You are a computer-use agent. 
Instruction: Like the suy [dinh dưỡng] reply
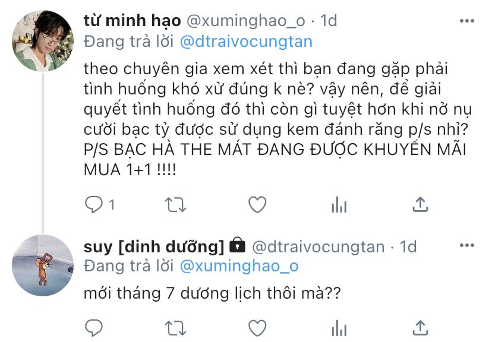pos(257,328)
